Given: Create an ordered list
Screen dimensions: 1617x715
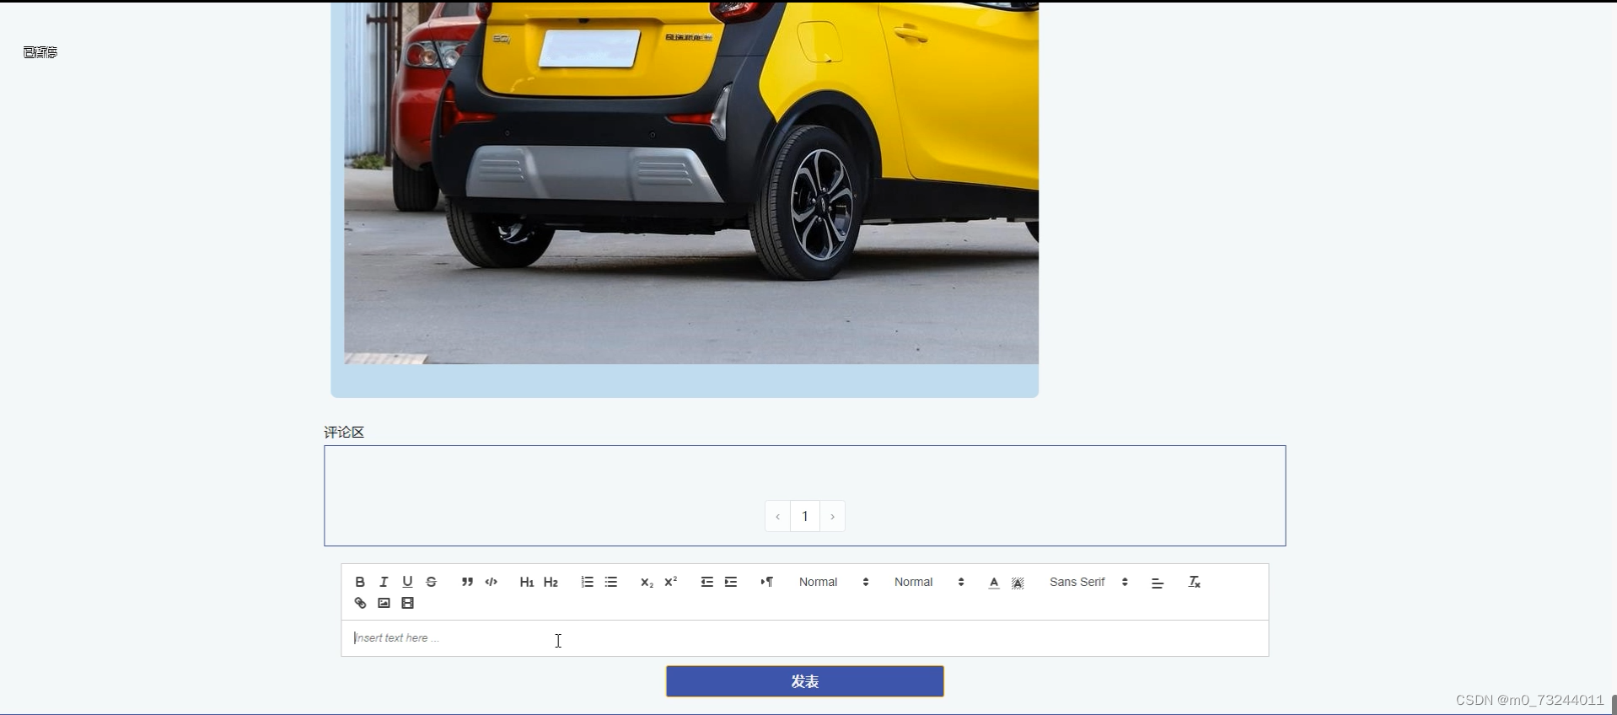Looking at the screenshot, I should 587,582.
